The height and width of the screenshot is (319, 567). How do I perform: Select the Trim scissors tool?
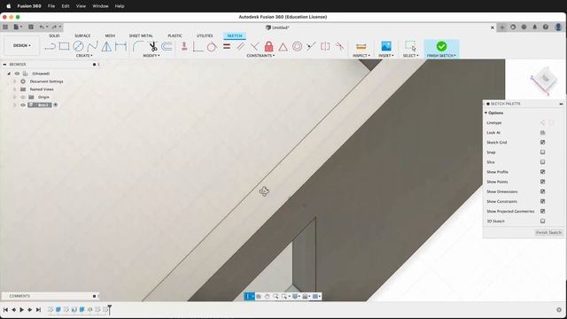pos(153,46)
